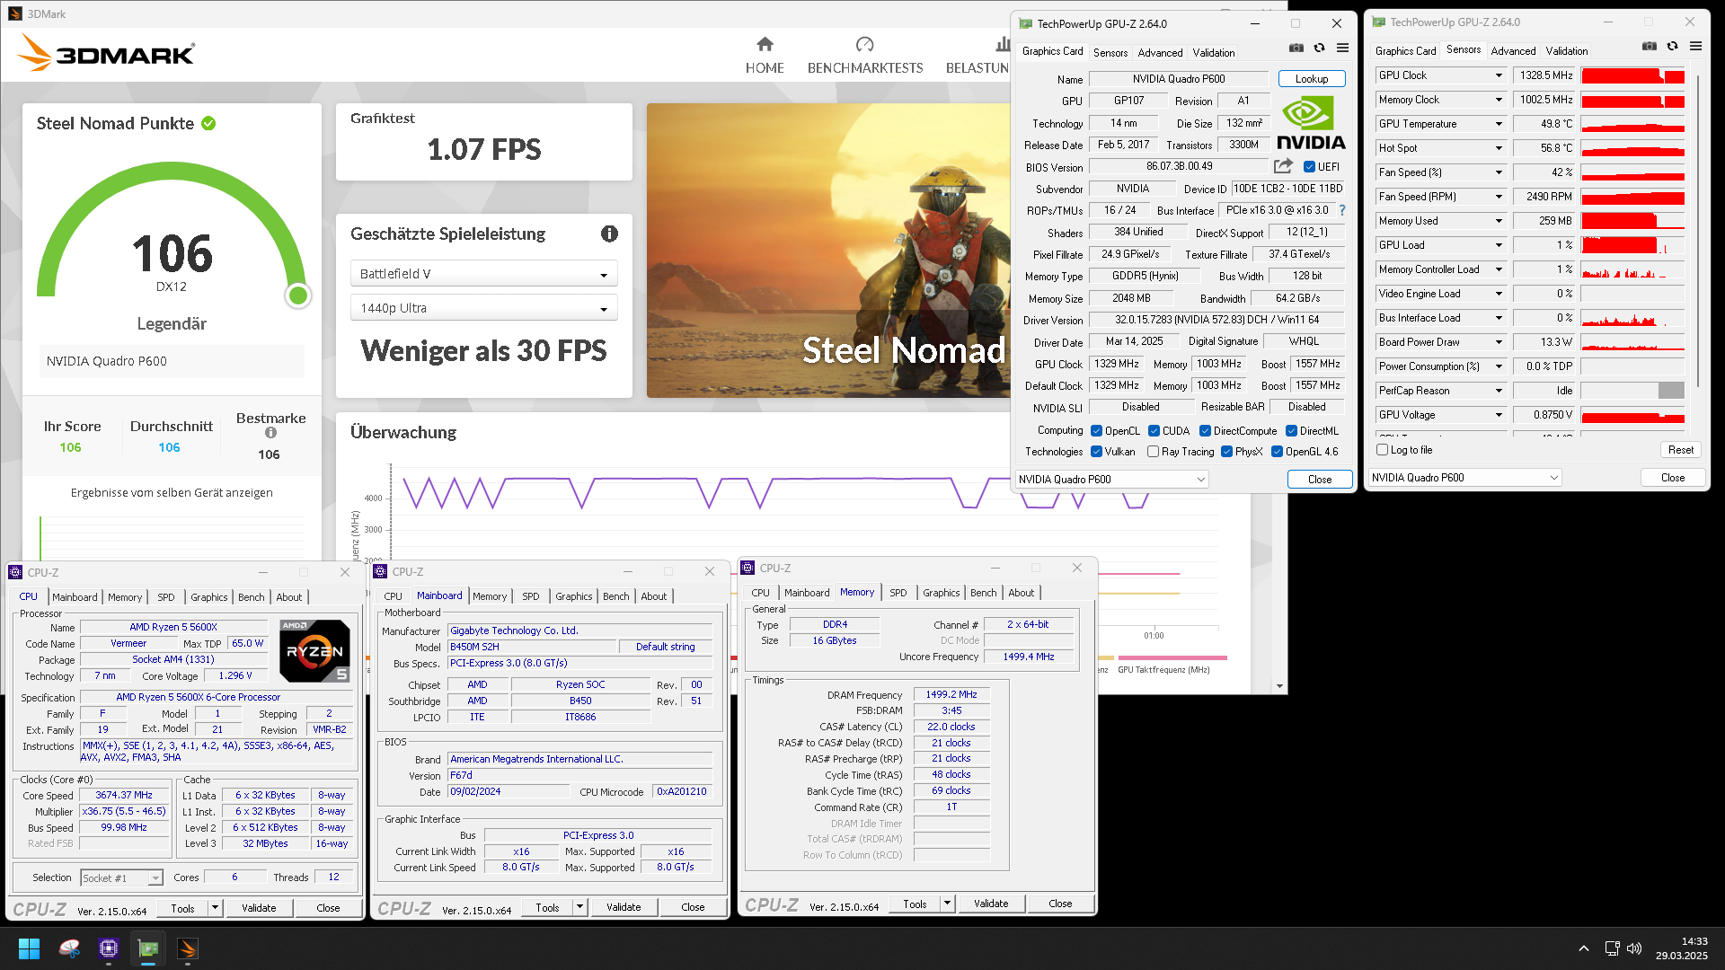Toggle the DirectCompute checkbox
This screenshot has height=970, width=1725.
point(1206,431)
